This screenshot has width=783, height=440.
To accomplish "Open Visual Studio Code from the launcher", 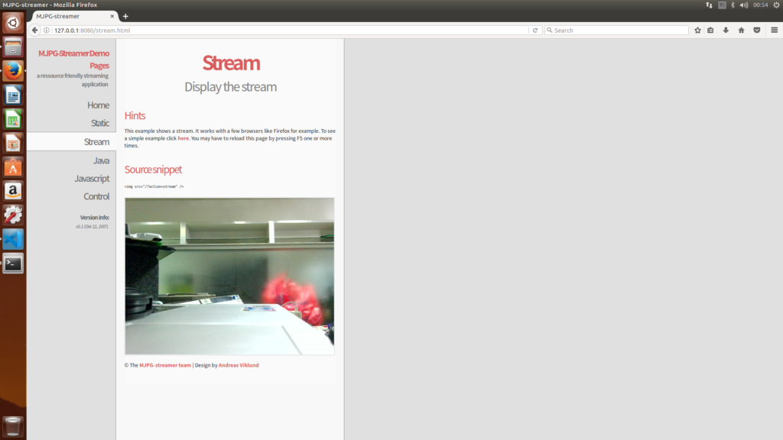I will tap(13, 239).
